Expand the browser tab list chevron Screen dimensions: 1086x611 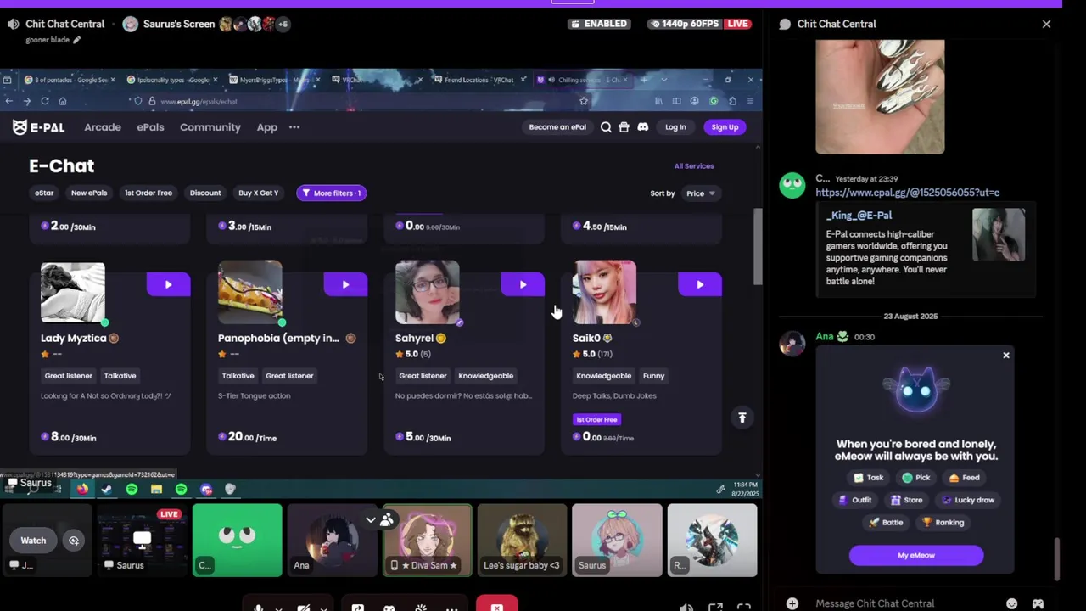pos(663,80)
